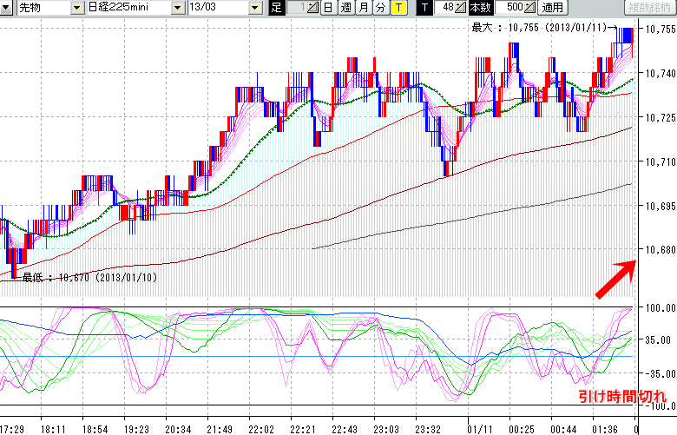This screenshot has width=677, height=435.
Task: Click the black T label icon
Action: 424,8
